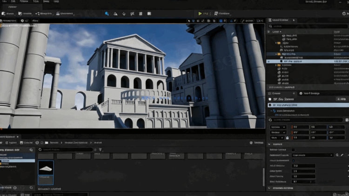The height and width of the screenshot is (196, 349).
Task: Click Cinematics clapperboard icon in toolbar
Action: pos(58,13)
